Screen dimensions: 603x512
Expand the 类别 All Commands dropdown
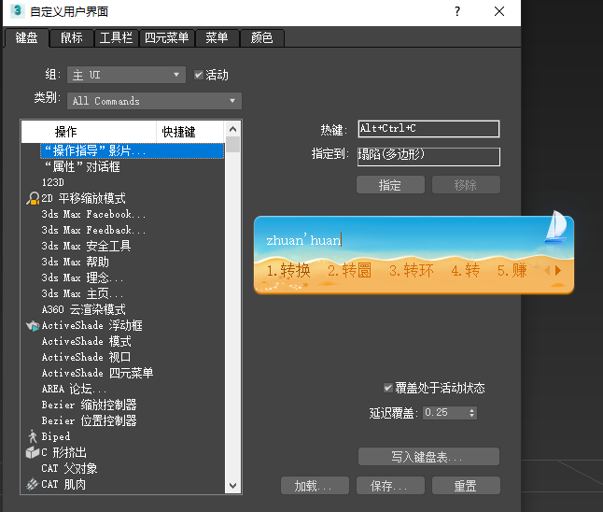154,101
